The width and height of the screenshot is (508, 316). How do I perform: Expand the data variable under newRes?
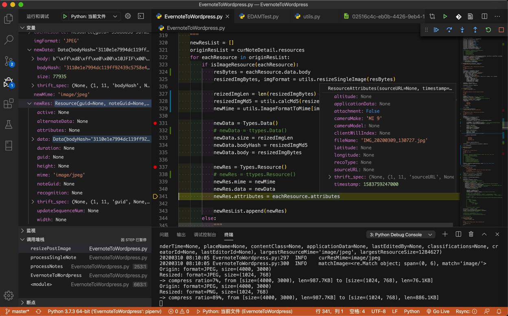pyautogui.click(x=33, y=139)
